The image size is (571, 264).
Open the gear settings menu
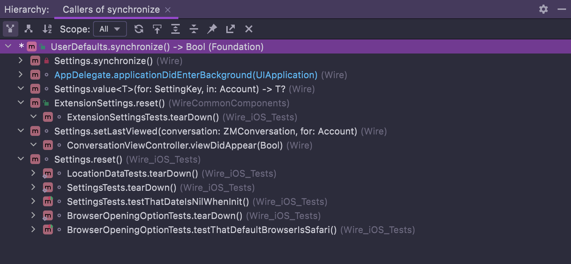[544, 9]
